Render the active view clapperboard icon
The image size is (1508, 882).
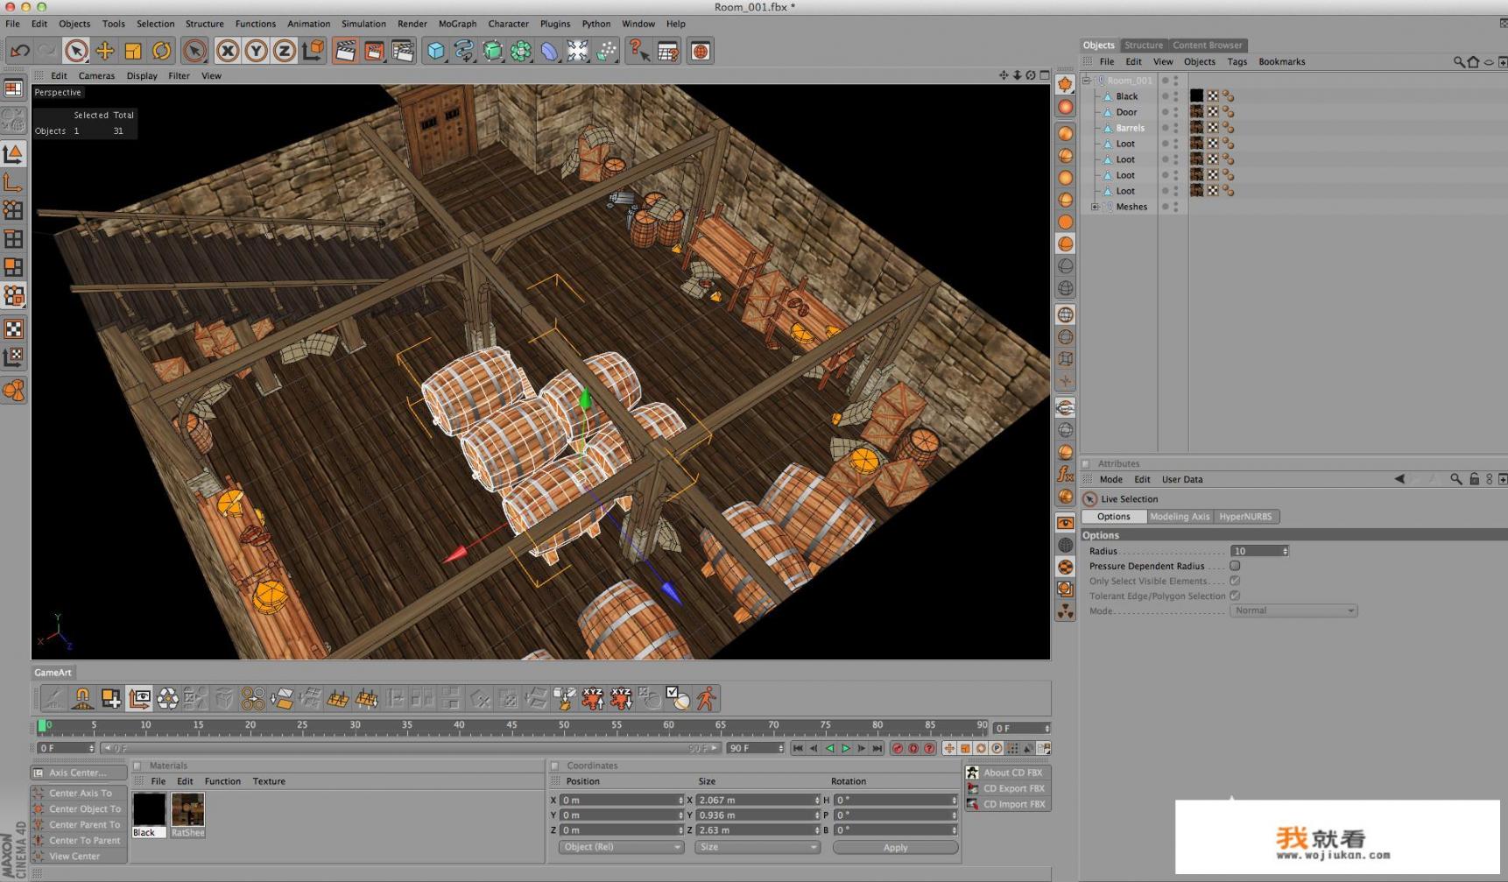click(345, 51)
